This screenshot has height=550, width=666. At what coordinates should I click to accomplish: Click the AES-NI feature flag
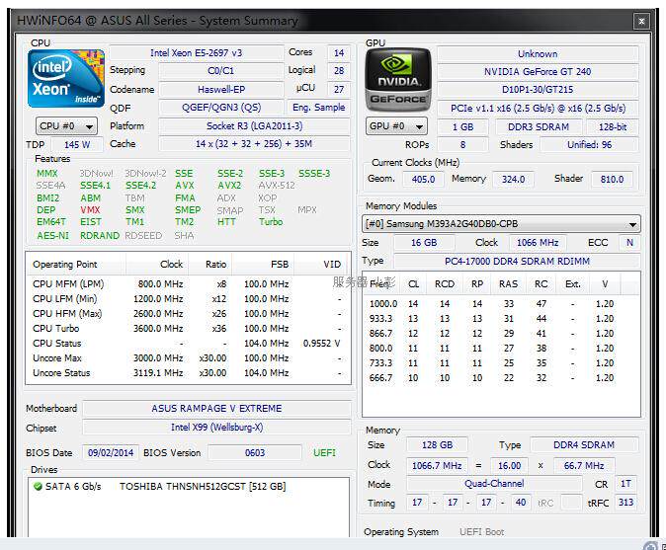pos(52,236)
